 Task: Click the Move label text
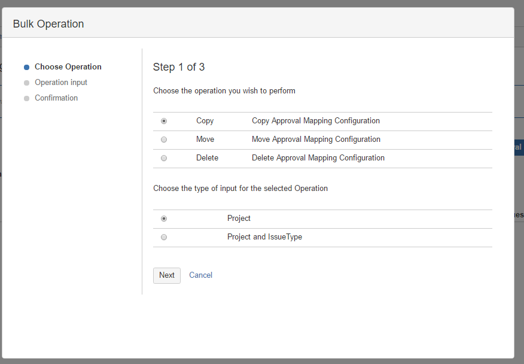pos(205,139)
